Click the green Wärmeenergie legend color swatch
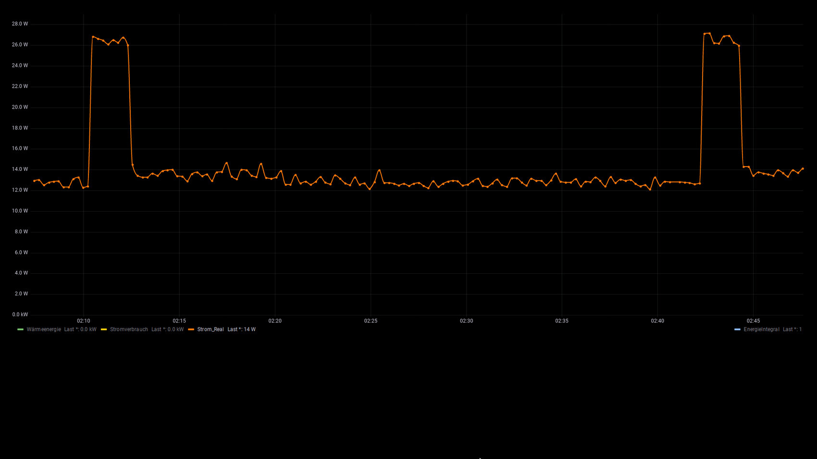Viewport: 817px width, 459px height. coord(20,329)
